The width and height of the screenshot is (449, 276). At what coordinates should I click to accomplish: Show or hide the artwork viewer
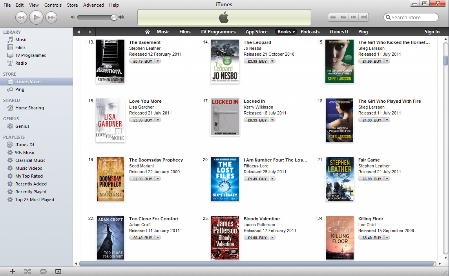pyautogui.click(x=58, y=271)
